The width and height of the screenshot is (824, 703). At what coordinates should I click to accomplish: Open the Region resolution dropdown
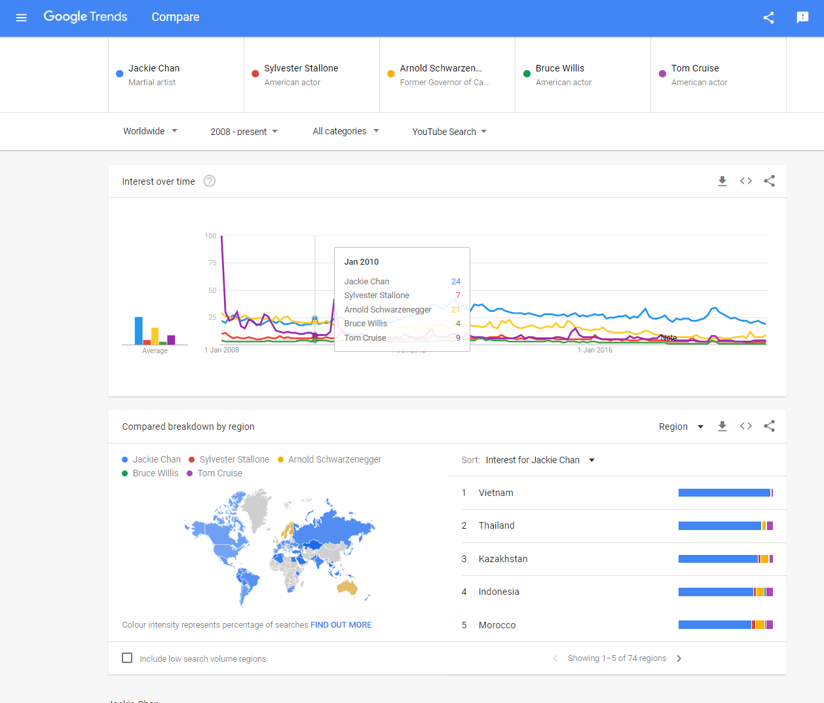(681, 427)
